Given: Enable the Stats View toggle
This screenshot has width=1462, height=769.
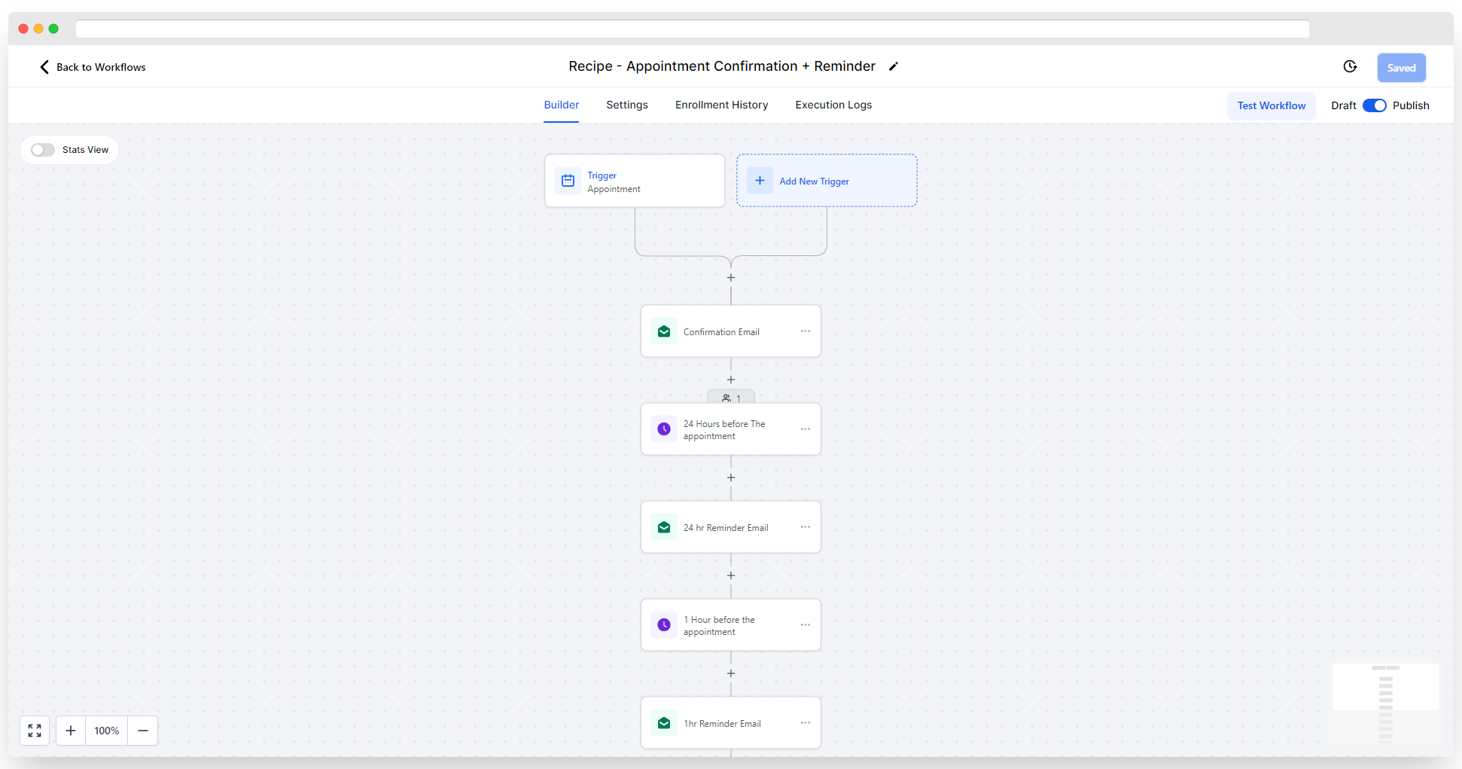Looking at the screenshot, I should click(x=43, y=150).
